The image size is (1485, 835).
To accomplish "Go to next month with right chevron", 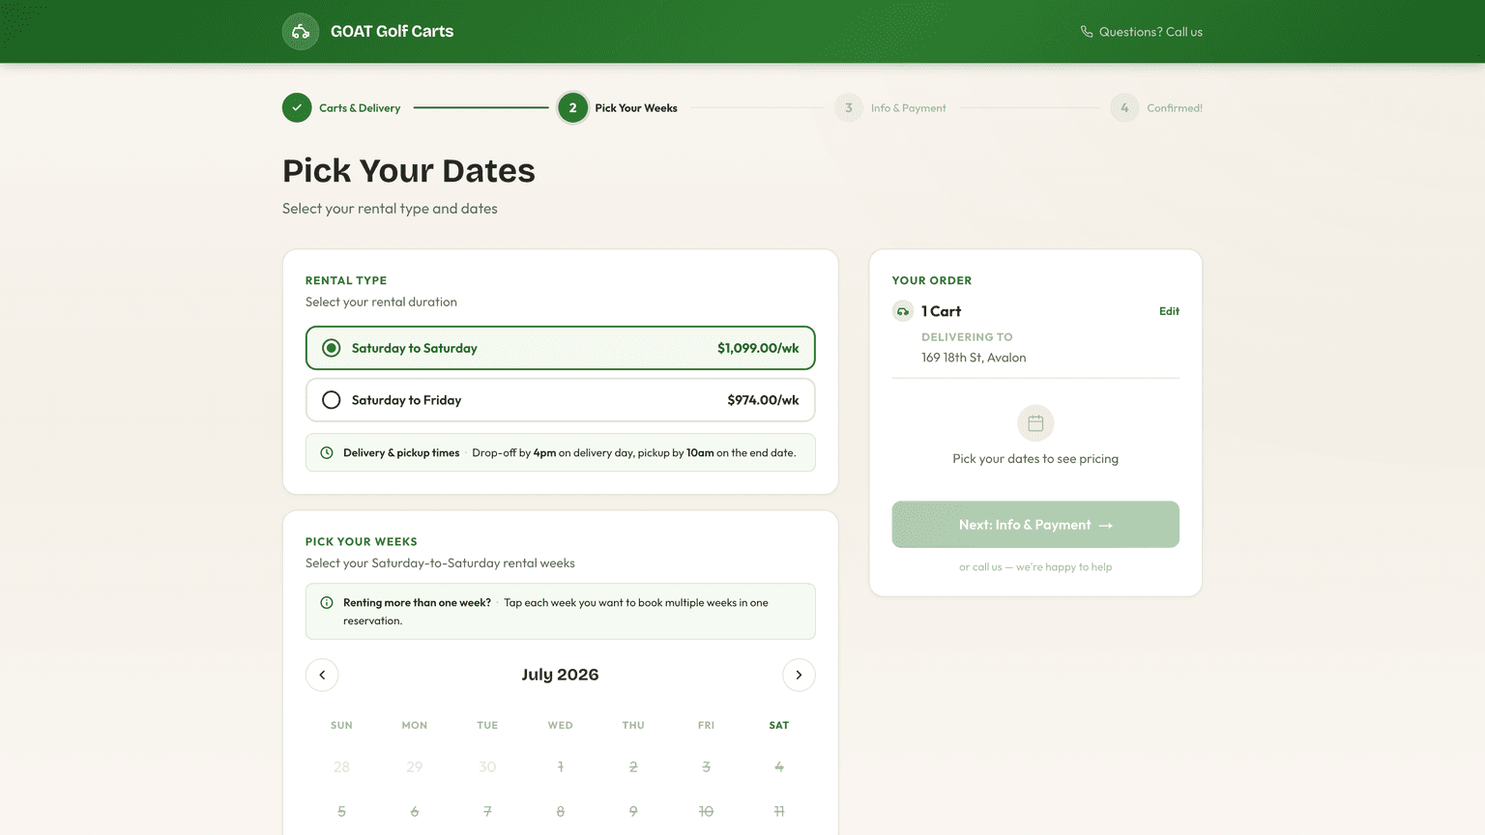I will point(799,675).
